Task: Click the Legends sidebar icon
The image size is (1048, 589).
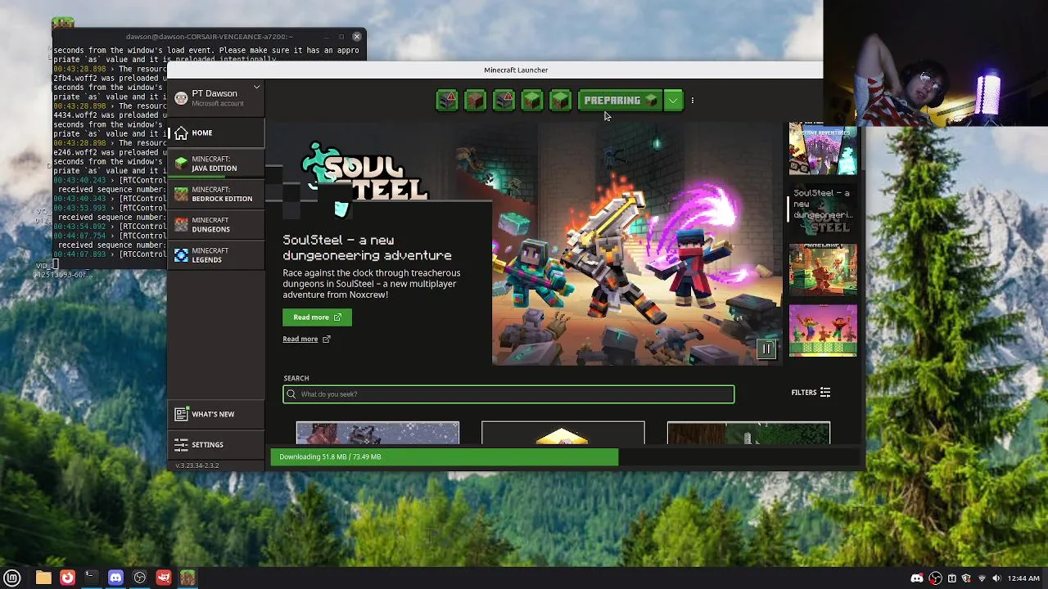Action: point(181,255)
